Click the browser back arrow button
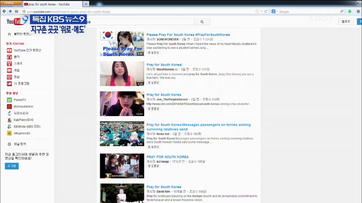362x203 pixels. click(x=4, y=11)
